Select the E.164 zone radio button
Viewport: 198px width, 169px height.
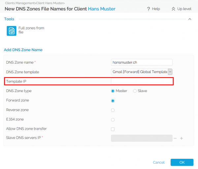(x=113, y=119)
